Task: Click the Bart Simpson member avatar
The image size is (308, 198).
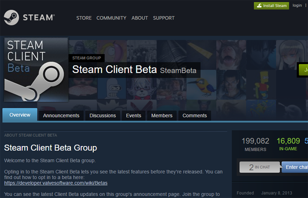Action: click(261, 85)
